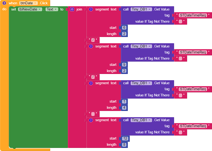Click help icon on segment block with start 1
Screen dimensions: 212x151
click(91, 83)
